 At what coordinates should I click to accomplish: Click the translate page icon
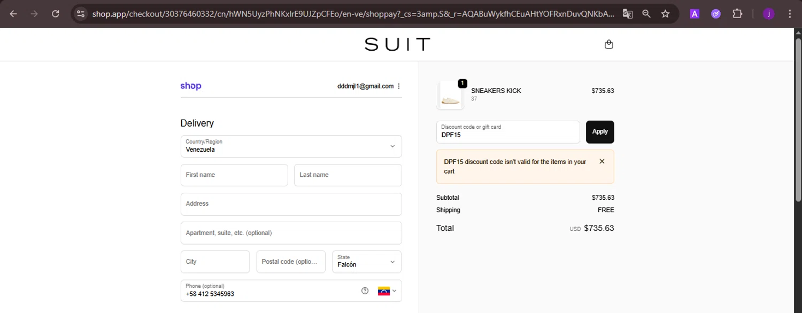point(628,14)
